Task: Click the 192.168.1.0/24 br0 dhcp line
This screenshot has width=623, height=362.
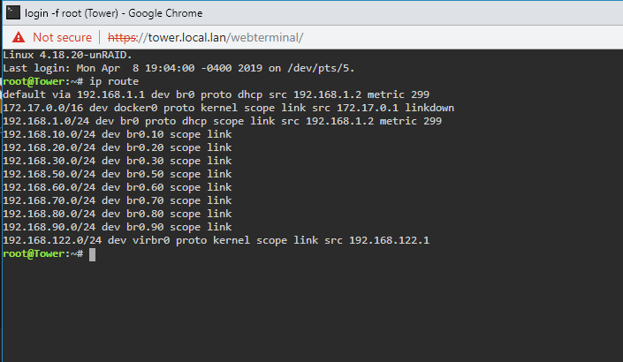Action: pos(223,121)
